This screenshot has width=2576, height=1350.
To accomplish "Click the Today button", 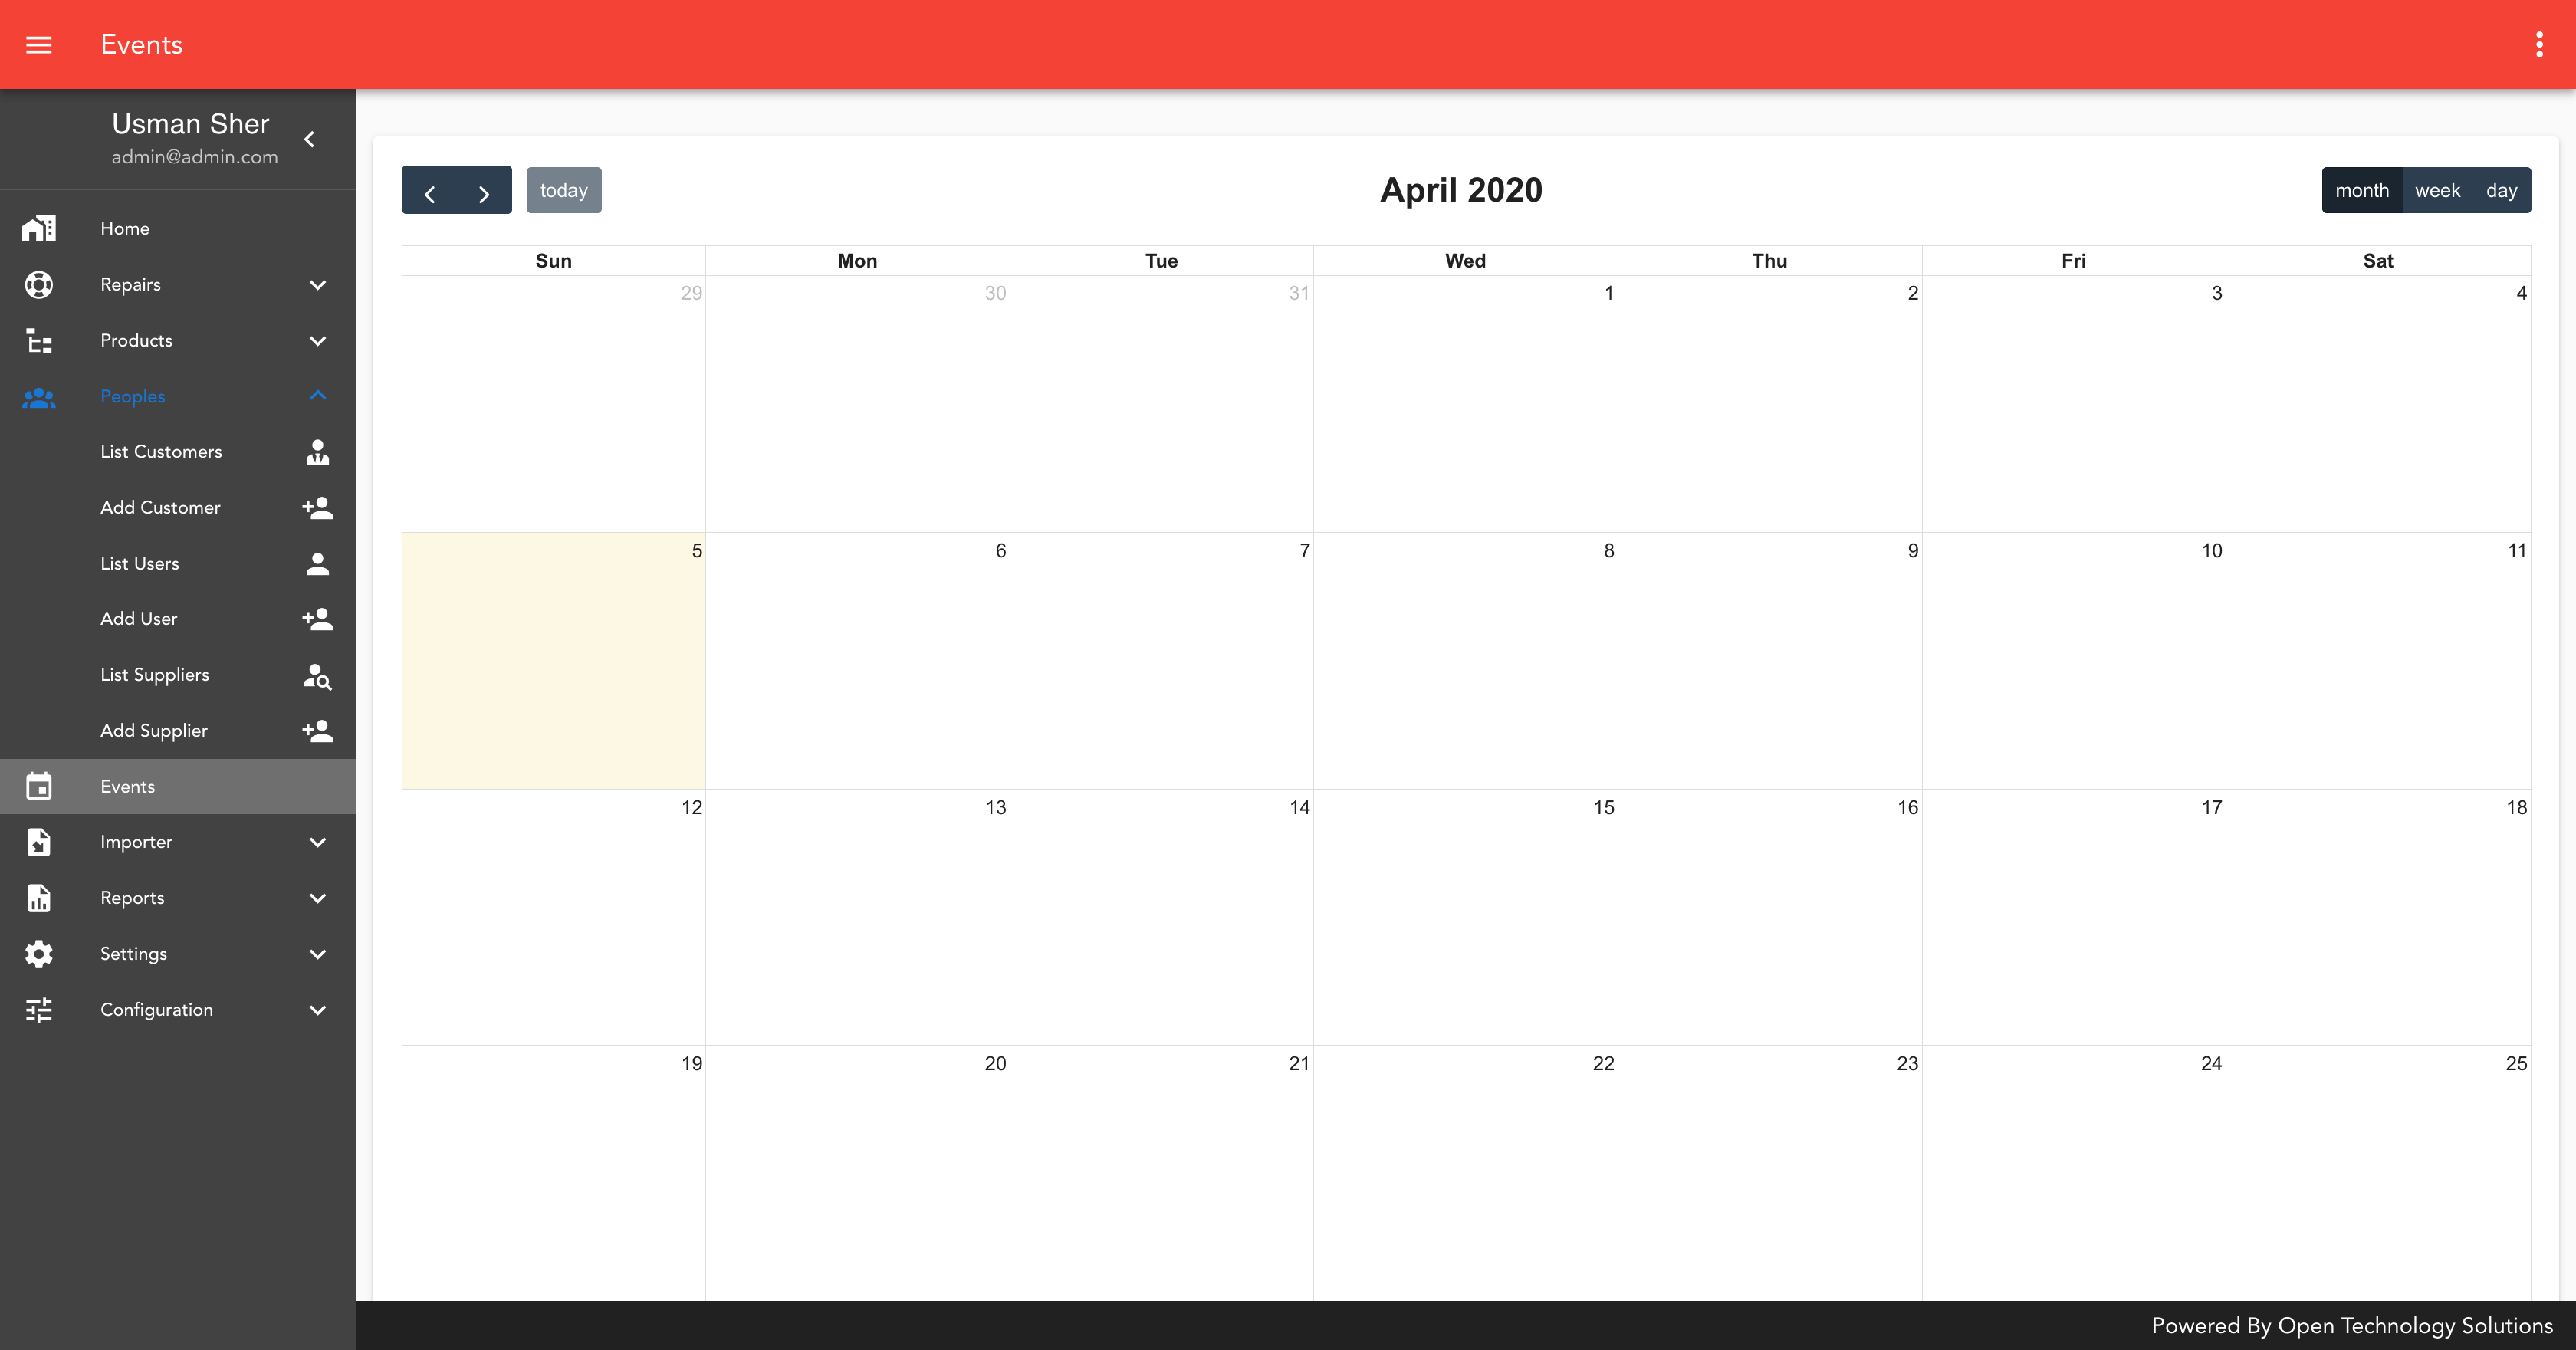I will [564, 189].
